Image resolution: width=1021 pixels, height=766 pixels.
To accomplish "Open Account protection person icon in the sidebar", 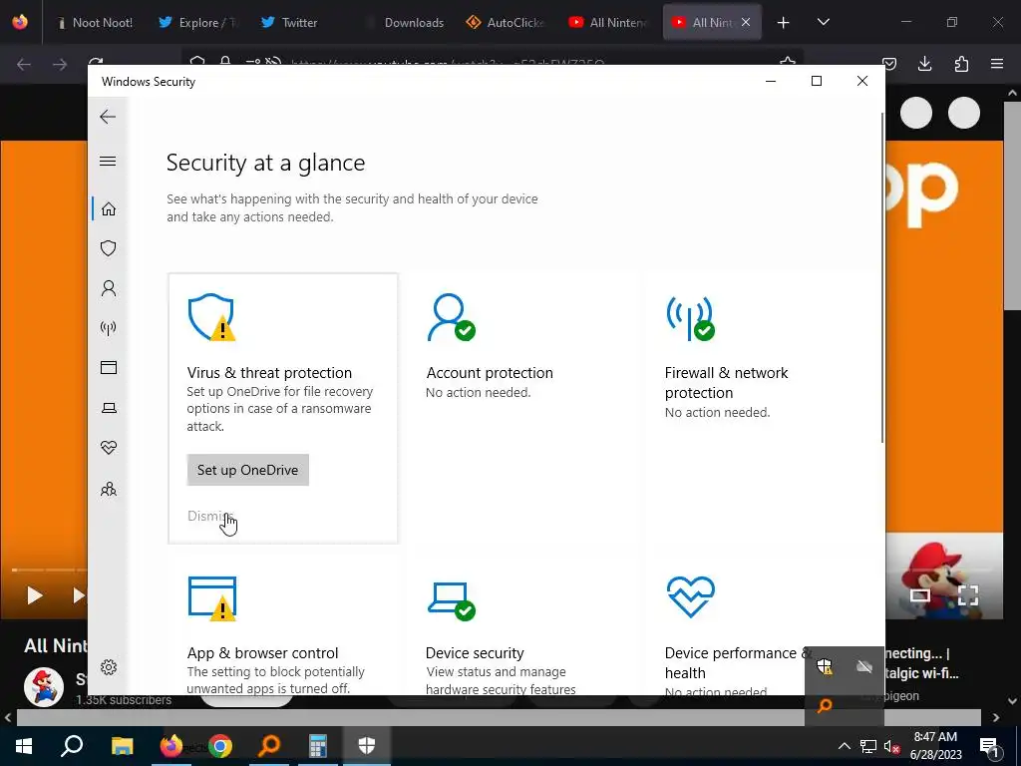I will point(109,288).
